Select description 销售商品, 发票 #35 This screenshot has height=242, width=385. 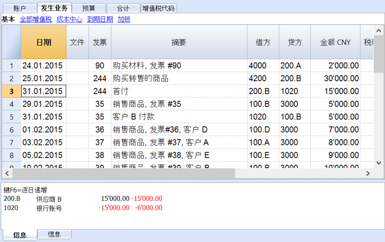coord(179,104)
